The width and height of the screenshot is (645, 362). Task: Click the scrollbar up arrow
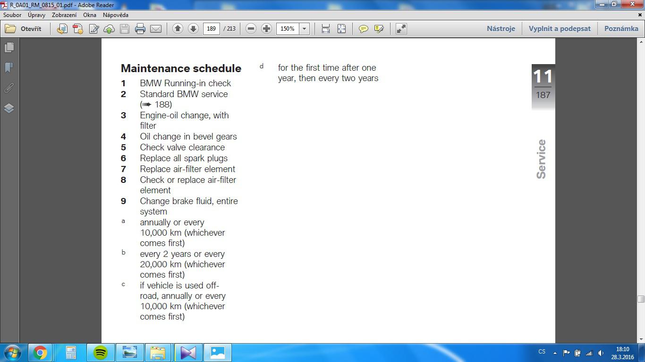(x=641, y=41)
